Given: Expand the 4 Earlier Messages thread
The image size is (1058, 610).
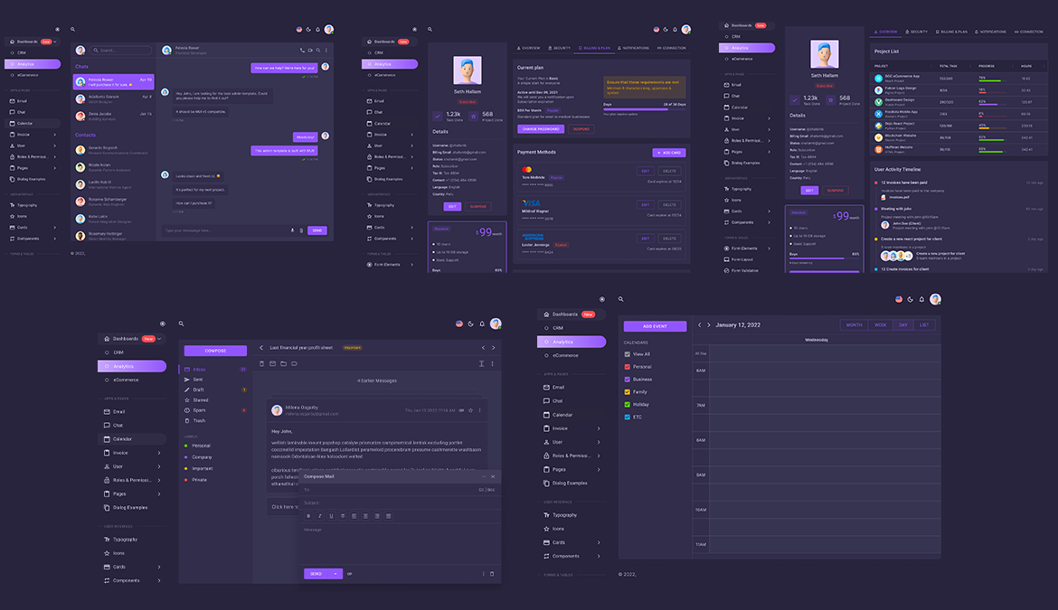Looking at the screenshot, I should [377, 380].
